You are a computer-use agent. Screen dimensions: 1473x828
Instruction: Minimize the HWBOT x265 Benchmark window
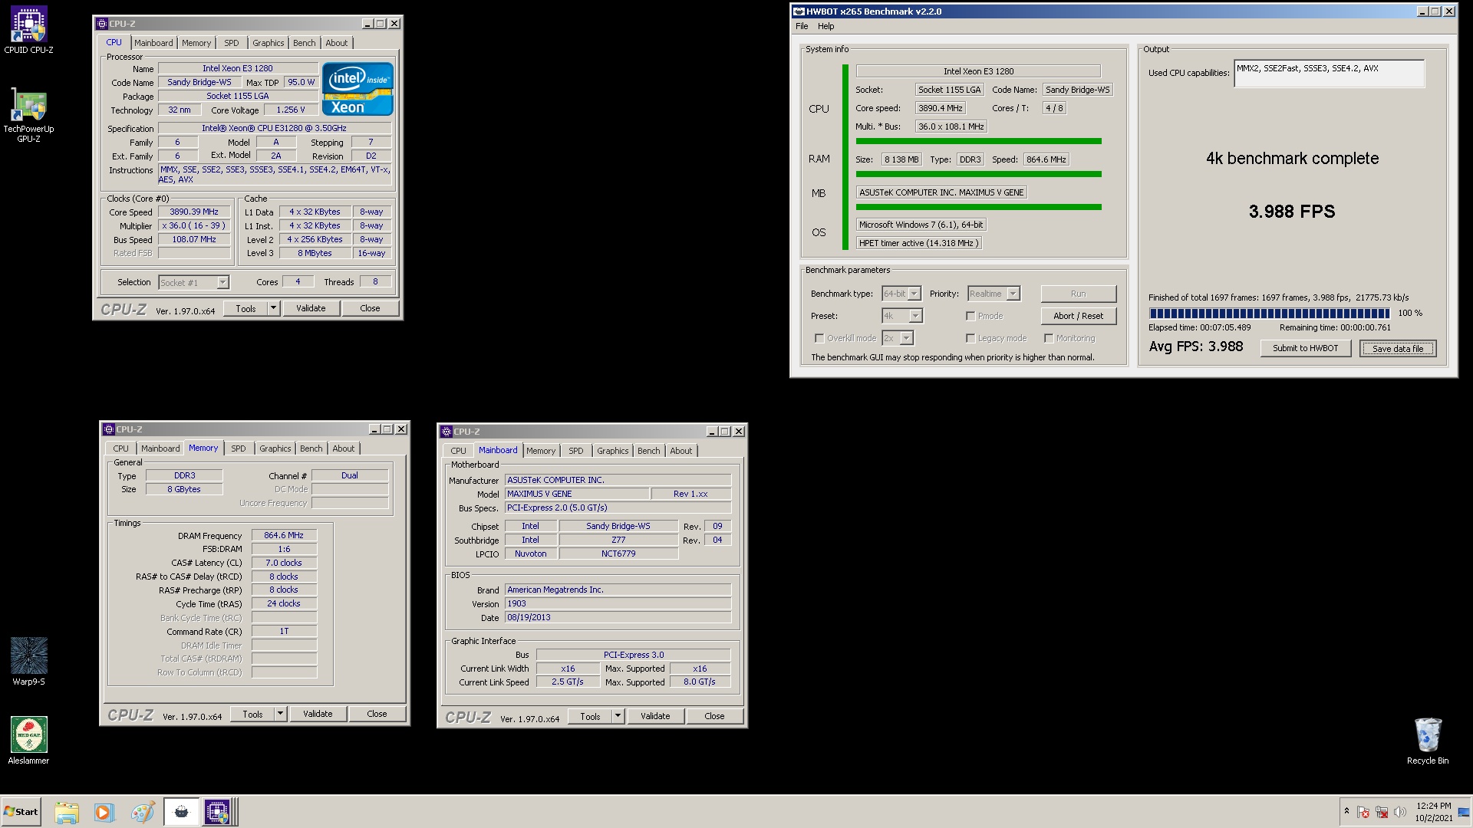coord(1422,11)
